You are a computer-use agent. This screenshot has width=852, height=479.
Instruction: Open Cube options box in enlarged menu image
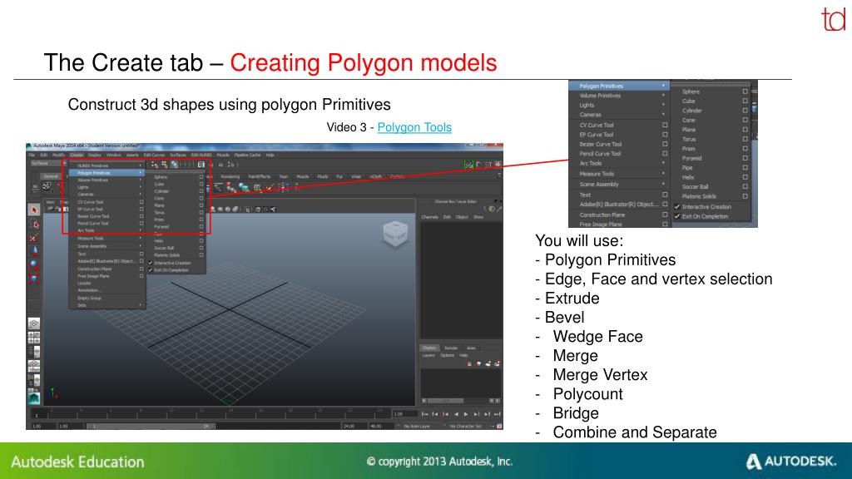(745, 101)
